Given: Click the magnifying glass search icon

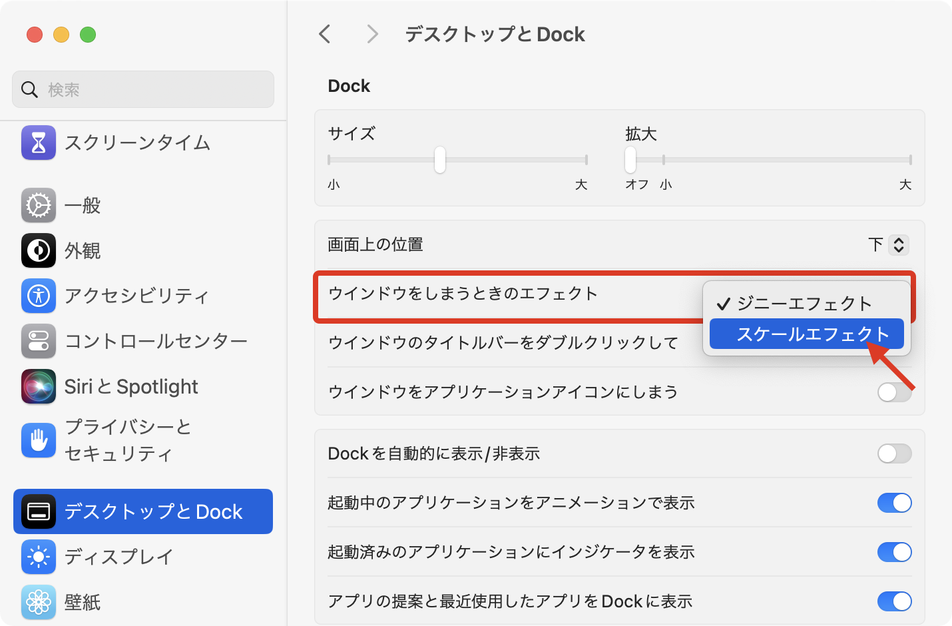Looking at the screenshot, I should tap(29, 89).
